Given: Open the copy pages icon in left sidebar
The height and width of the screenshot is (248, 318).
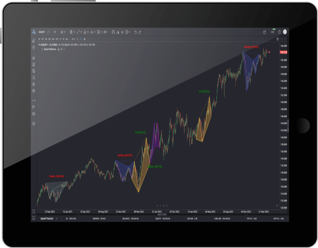Looking at the screenshot, I should 34,41.
